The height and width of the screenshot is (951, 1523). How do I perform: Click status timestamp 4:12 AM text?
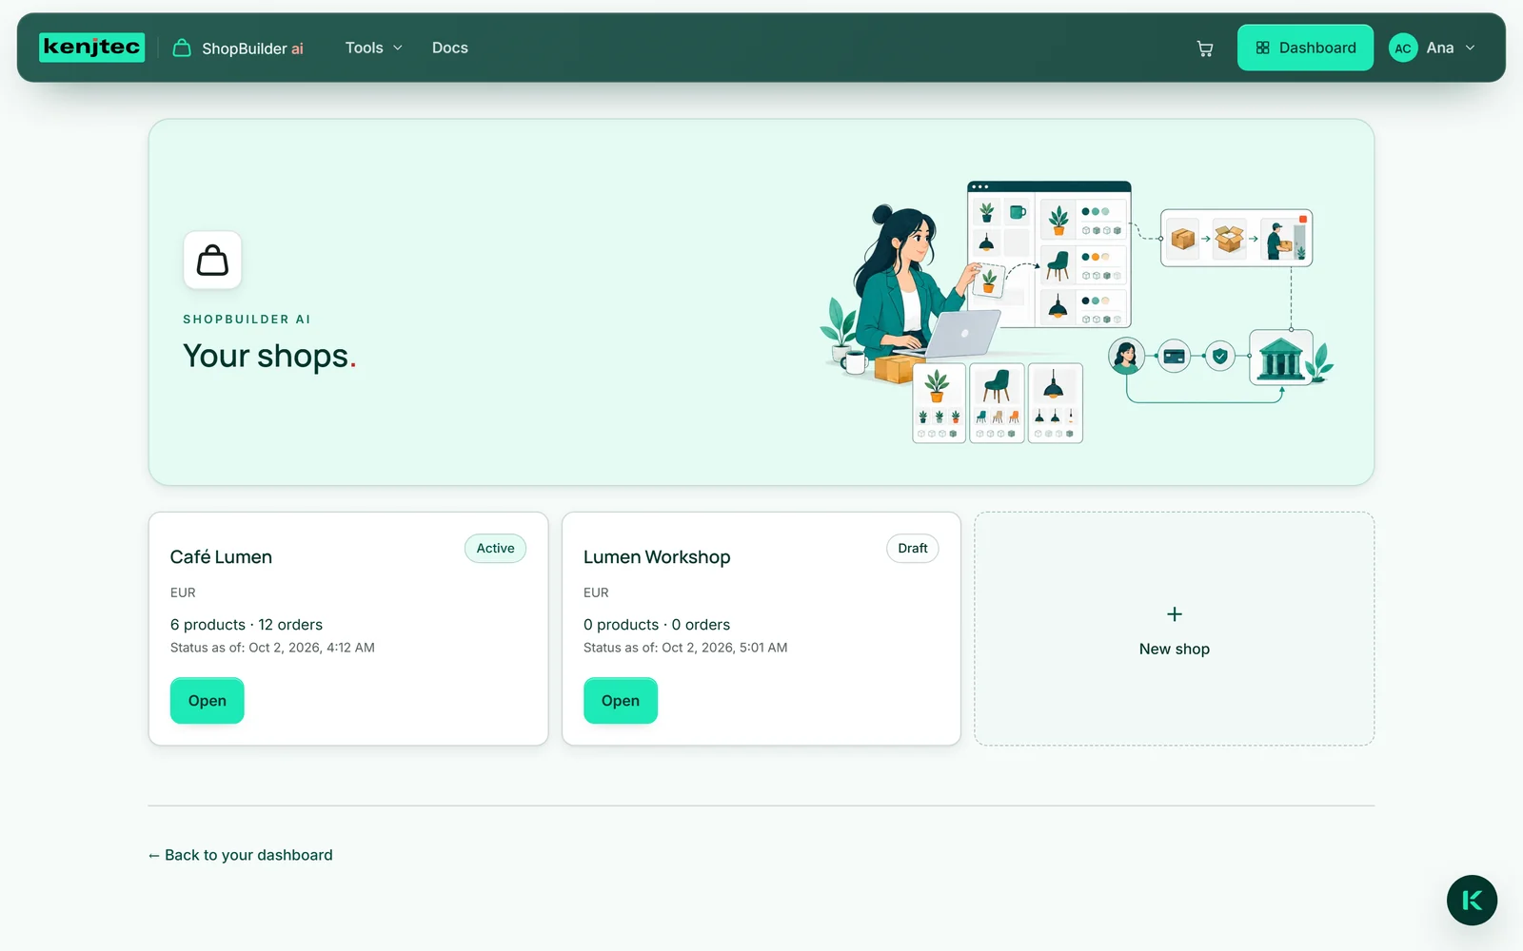click(x=272, y=648)
